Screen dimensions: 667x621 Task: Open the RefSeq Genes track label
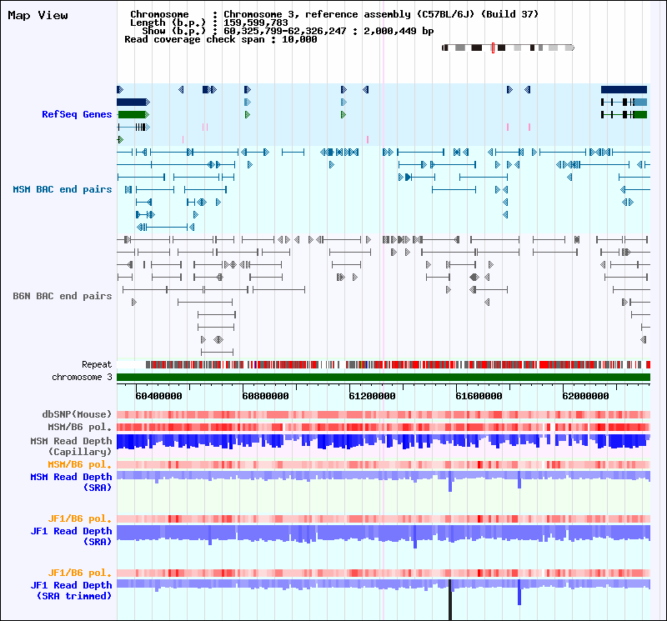click(x=77, y=114)
